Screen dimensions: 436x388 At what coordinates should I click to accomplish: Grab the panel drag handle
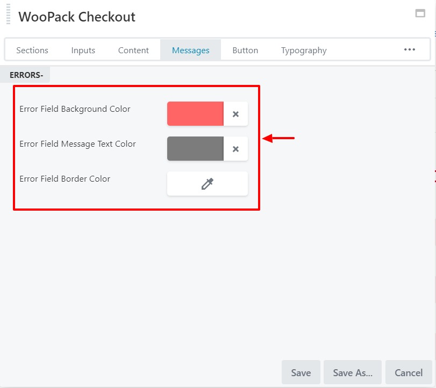8,14
